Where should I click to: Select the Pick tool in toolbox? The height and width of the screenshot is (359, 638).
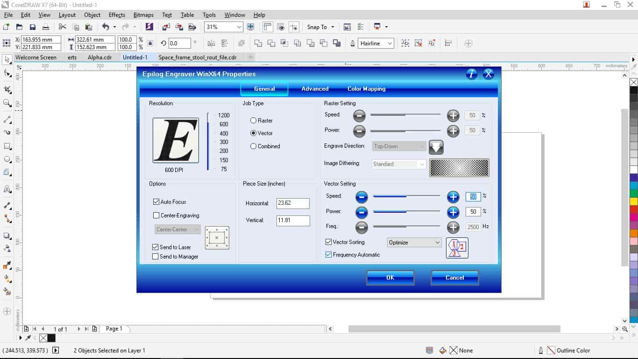(7, 60)
